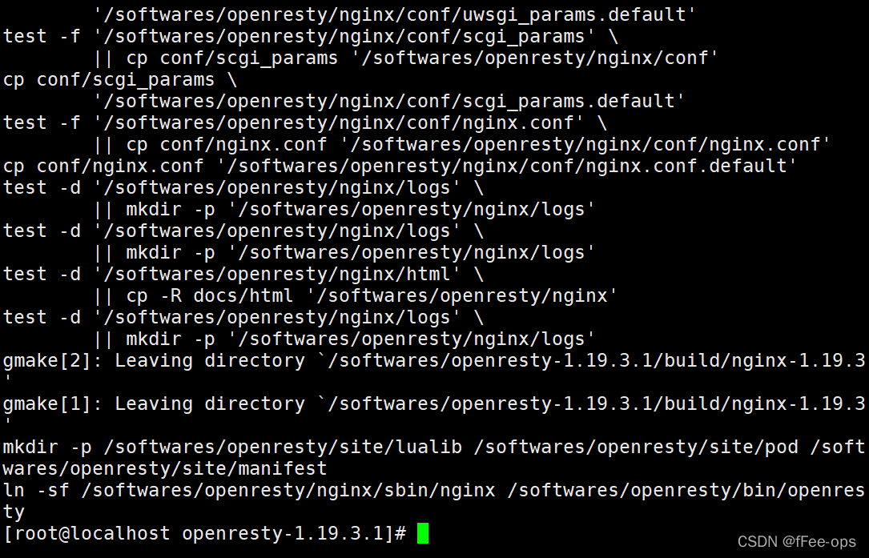Click the 'mkdir -p /softwares/openresty/site/lualib' line
Screen dimensions: 869x558
[434, 448]
